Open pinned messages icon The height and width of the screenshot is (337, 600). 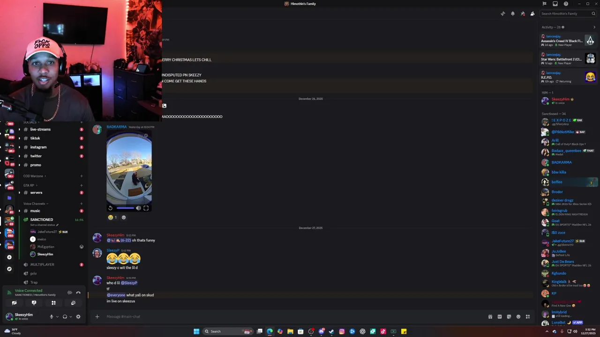click(x=523, y=14)
